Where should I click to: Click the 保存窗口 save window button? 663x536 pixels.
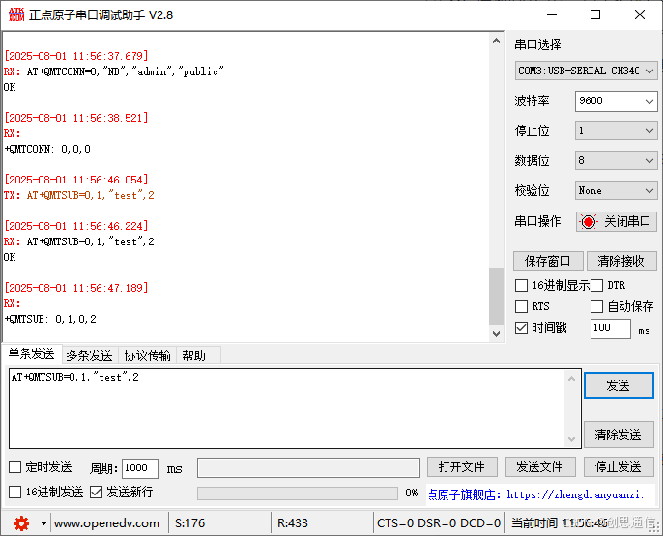[x=548, y=261]
